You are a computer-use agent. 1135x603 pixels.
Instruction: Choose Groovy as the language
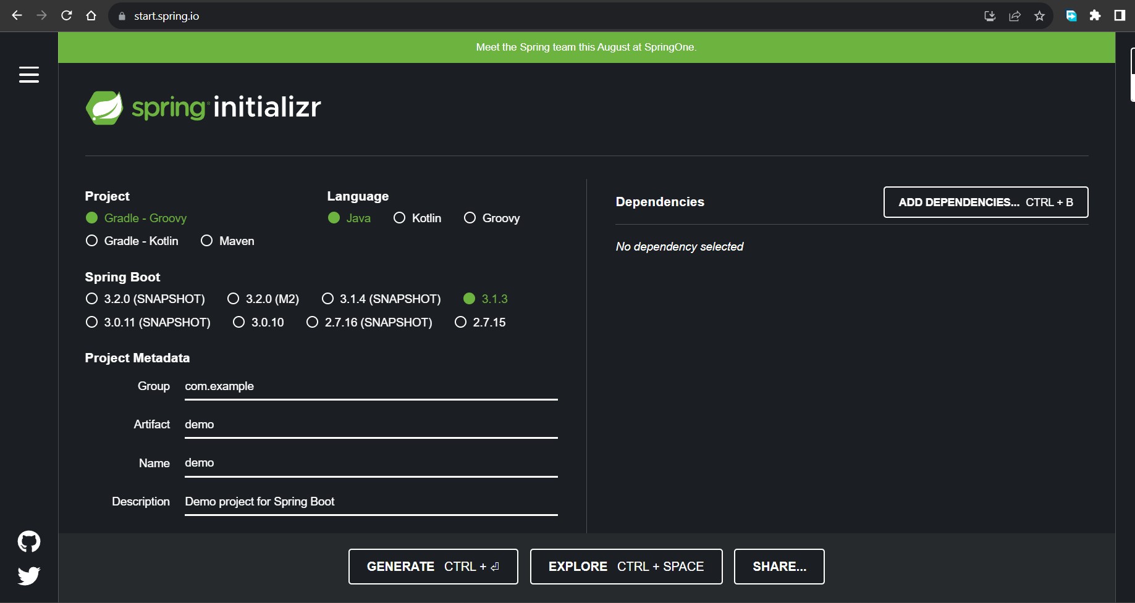coord(492,218)
